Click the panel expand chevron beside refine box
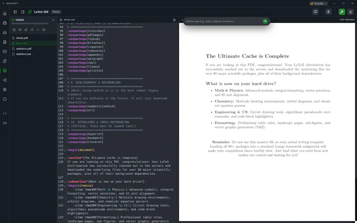Image resolution: width=357 pixels, height=223 pixels. coord(182,20)
